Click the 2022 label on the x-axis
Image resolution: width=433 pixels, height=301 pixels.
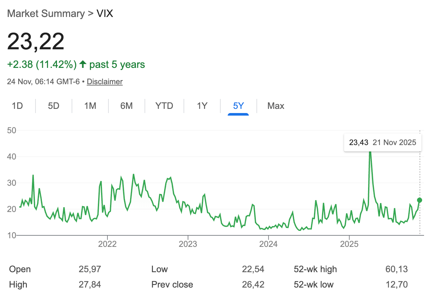coord(107,244)
